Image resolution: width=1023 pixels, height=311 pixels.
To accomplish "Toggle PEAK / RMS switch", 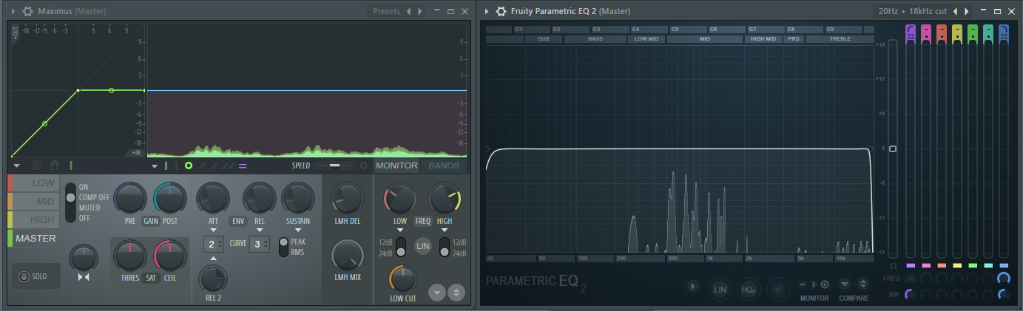I will pyautogui.click(x=283, y=247).
